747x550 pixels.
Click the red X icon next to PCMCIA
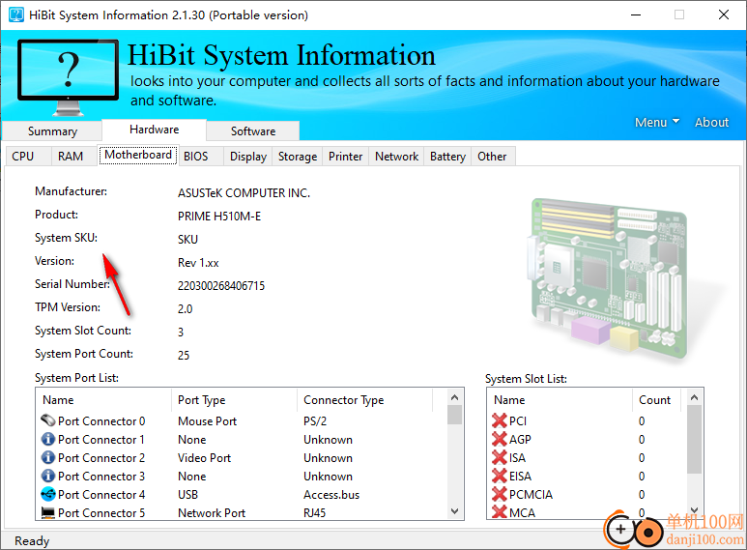coord(500,494)
